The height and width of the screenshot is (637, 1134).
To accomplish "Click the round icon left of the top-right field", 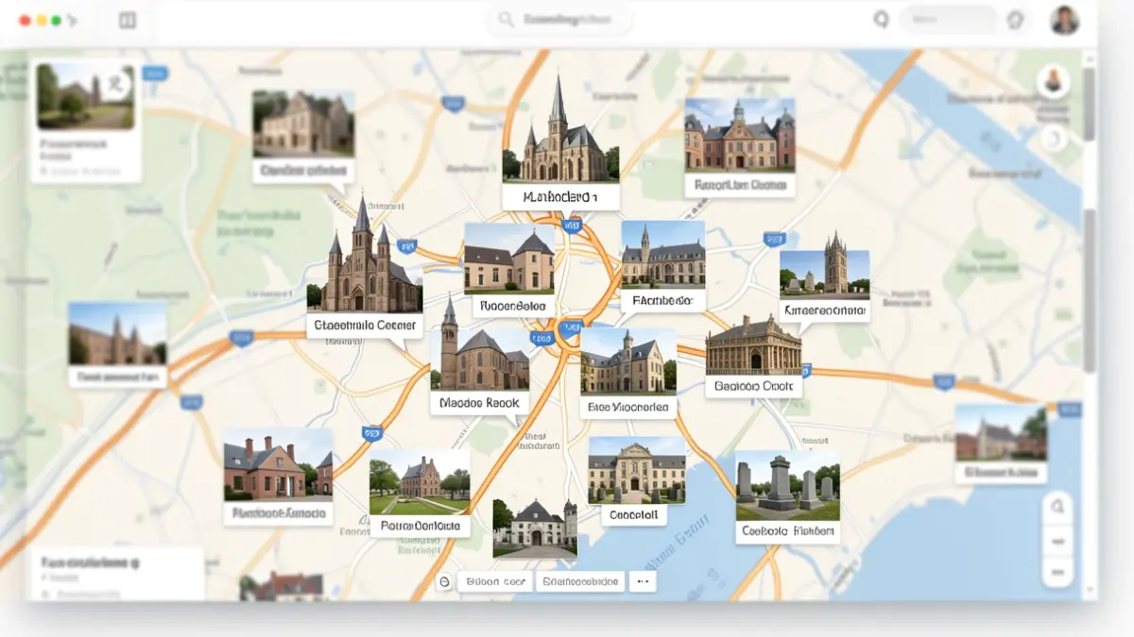I will pos(882,20).
